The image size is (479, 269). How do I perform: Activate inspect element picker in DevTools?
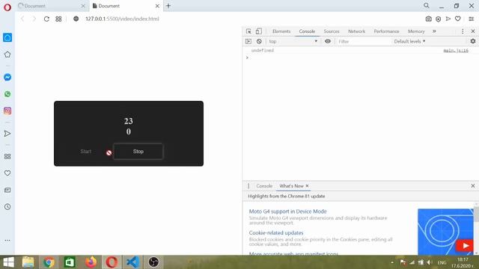pos(248,31)
